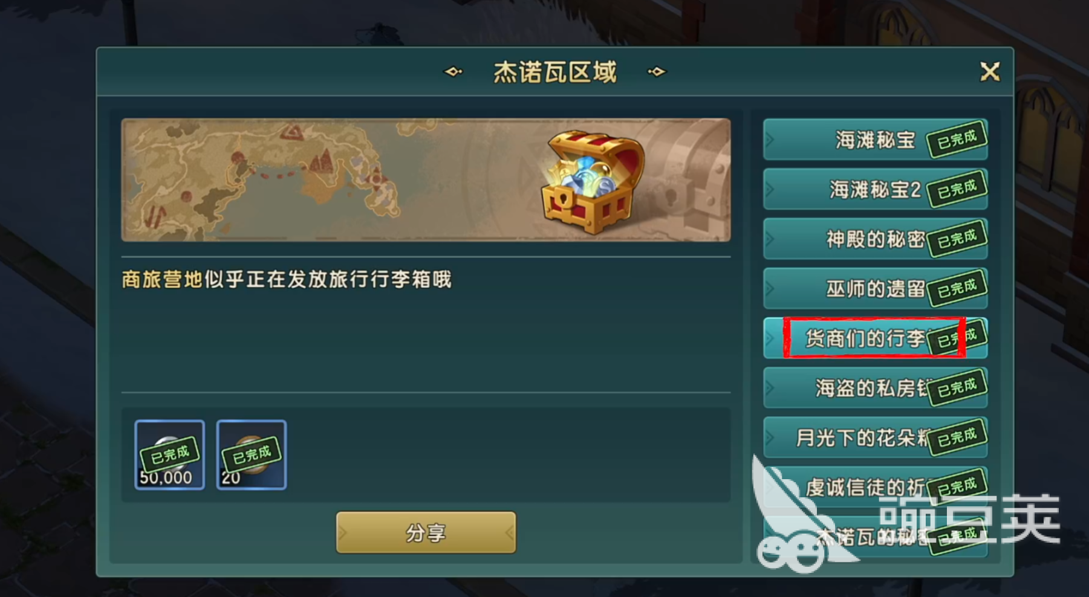Choose the 虔诚信徒的祈 quest entry
The height and width of the screenshot is (597, 1089).
[x=876, y=486]
